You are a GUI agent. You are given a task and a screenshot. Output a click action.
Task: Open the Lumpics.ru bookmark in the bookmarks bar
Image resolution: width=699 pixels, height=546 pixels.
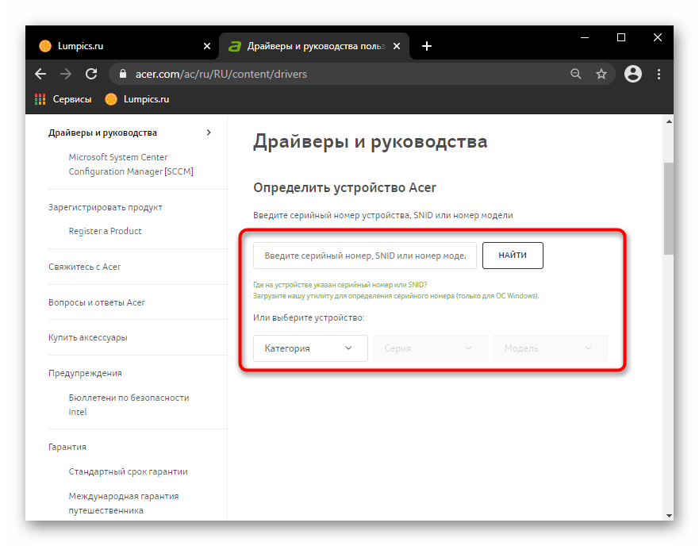[136, 99]
